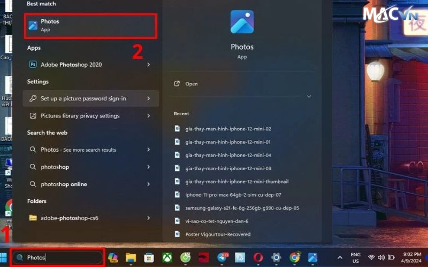
Task: Open Google Chrome from the taskbar
Action: (295, 257)
